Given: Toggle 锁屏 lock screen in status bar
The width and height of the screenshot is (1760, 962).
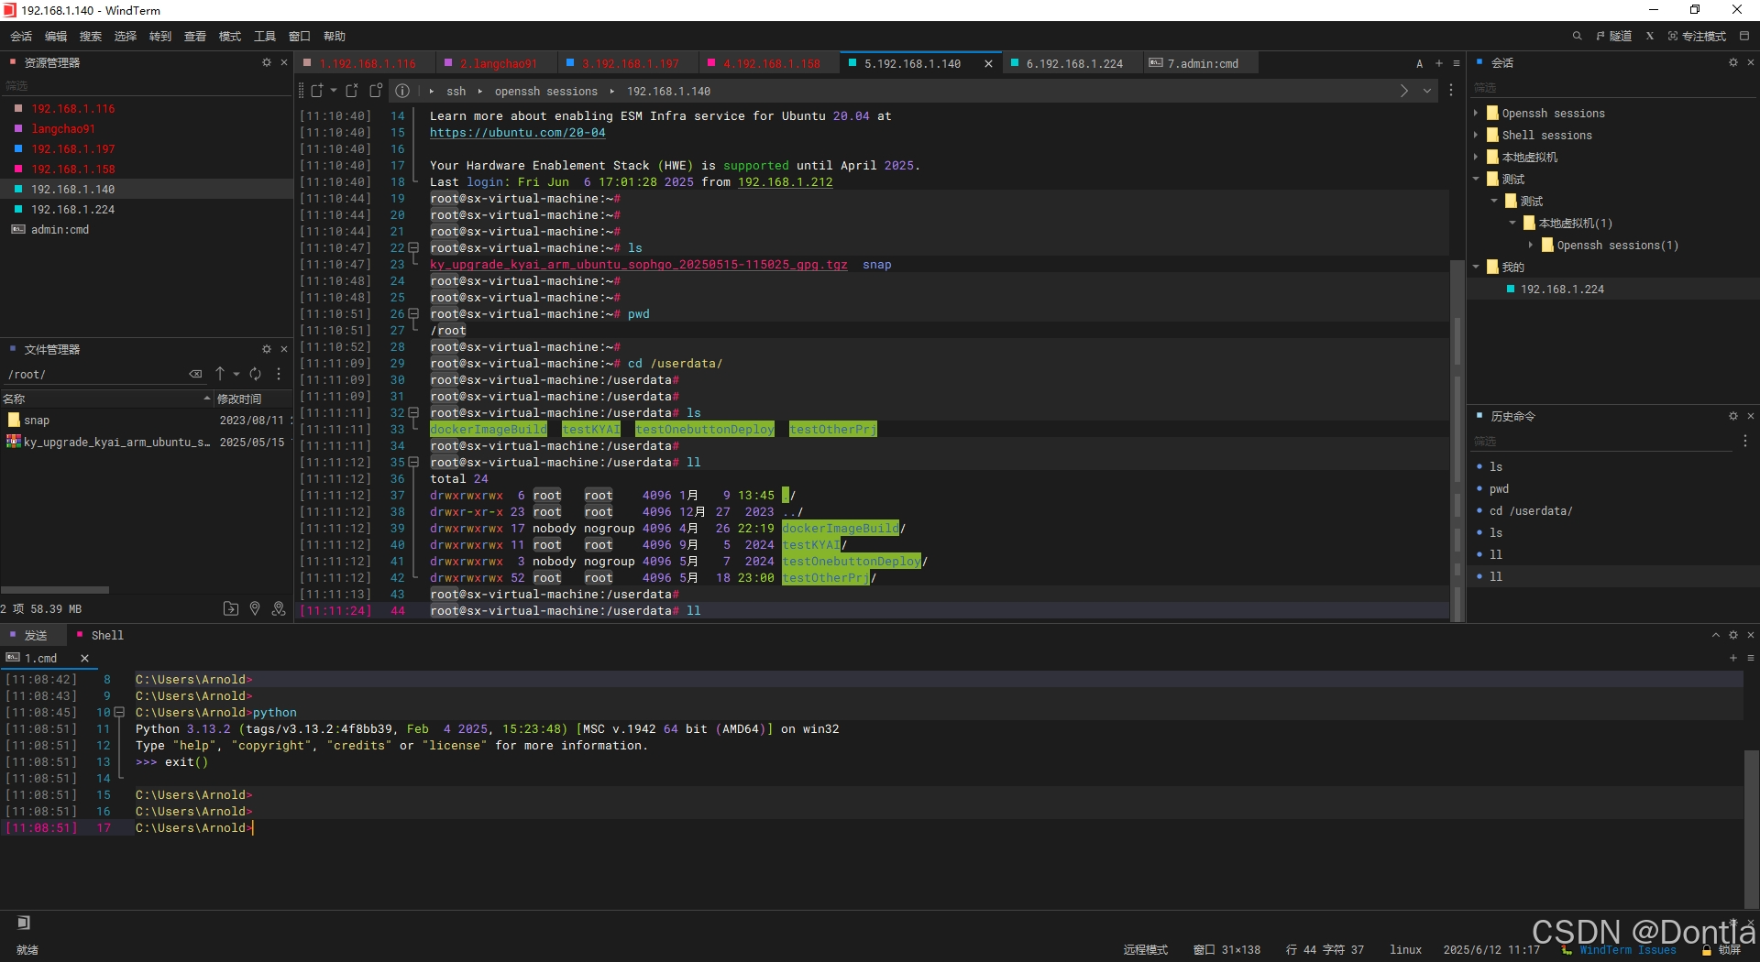Looking at the screenshot, I should tap(1721, 950).
